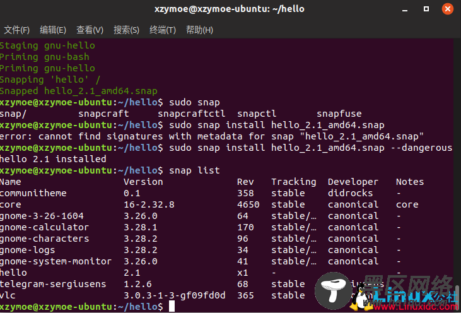Click revision '170' of gnome-calculator
461x313 pixels.
click(x=245, y=227)
